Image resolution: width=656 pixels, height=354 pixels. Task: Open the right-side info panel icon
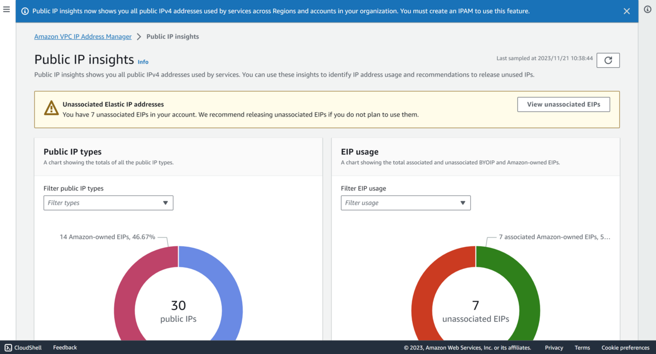click(647, 9)
